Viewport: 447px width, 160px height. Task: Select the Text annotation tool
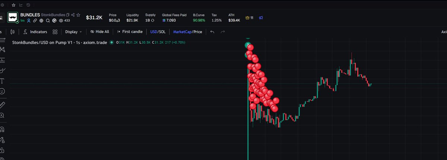pos(2,81)
